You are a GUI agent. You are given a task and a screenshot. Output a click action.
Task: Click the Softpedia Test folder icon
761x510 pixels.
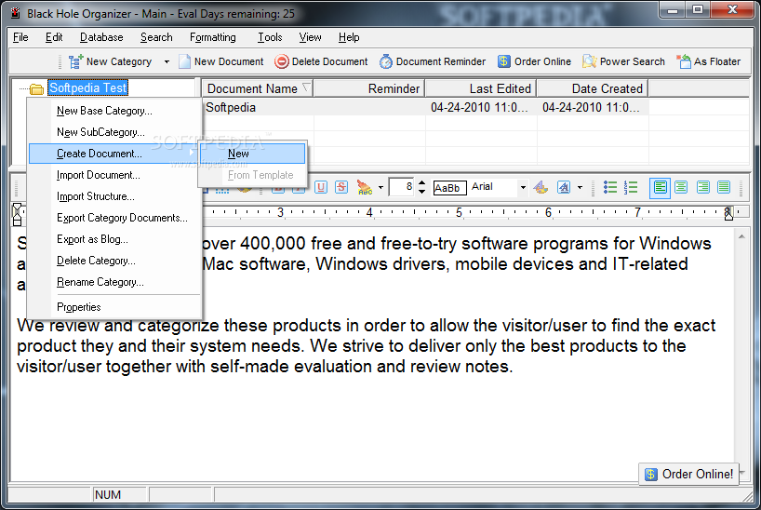[x=36, y=89]
